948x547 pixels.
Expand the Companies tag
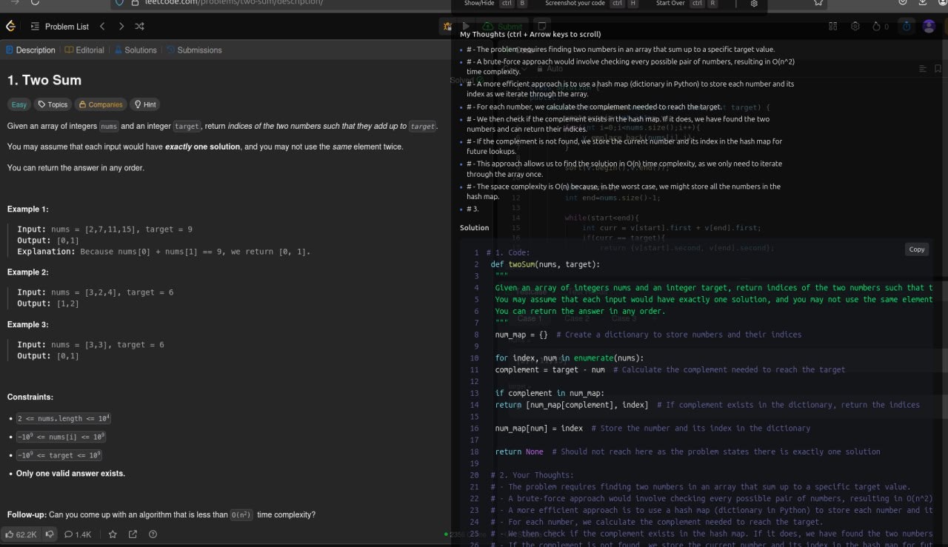coord(100,104)
